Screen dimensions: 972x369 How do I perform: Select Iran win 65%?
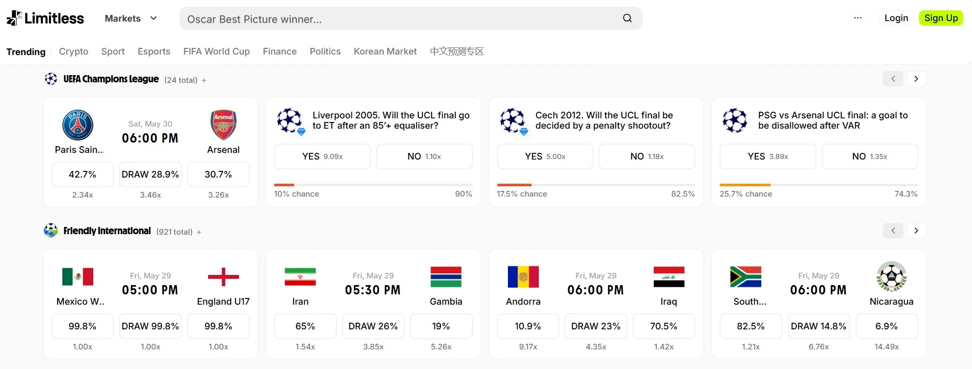(x=305, y=326)
